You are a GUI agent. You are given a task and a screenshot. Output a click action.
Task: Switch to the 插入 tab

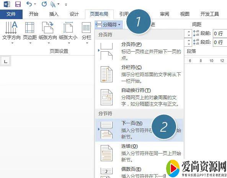(54, 14)
